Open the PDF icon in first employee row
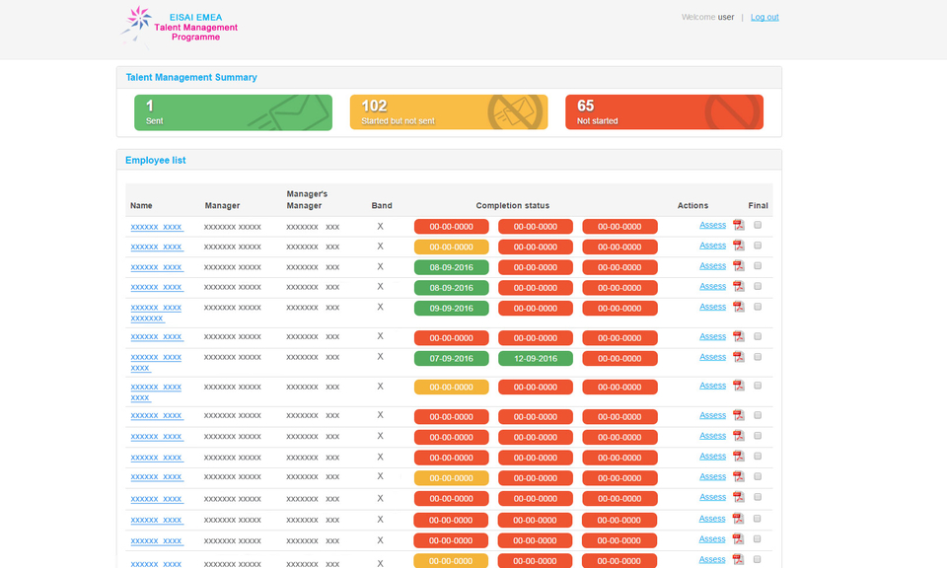The height and width of the screenshot is (568, 947). tap(738, 226)
